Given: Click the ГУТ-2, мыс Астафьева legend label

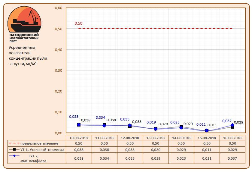Looking at the screenshot, I should click(x=32, y=158).
